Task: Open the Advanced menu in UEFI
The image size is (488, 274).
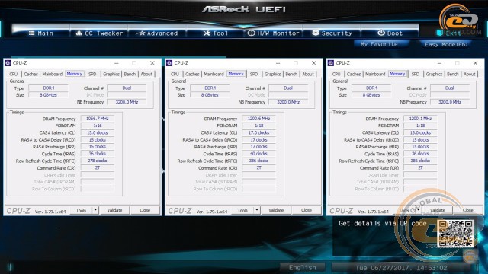Action: coord(158,33)
